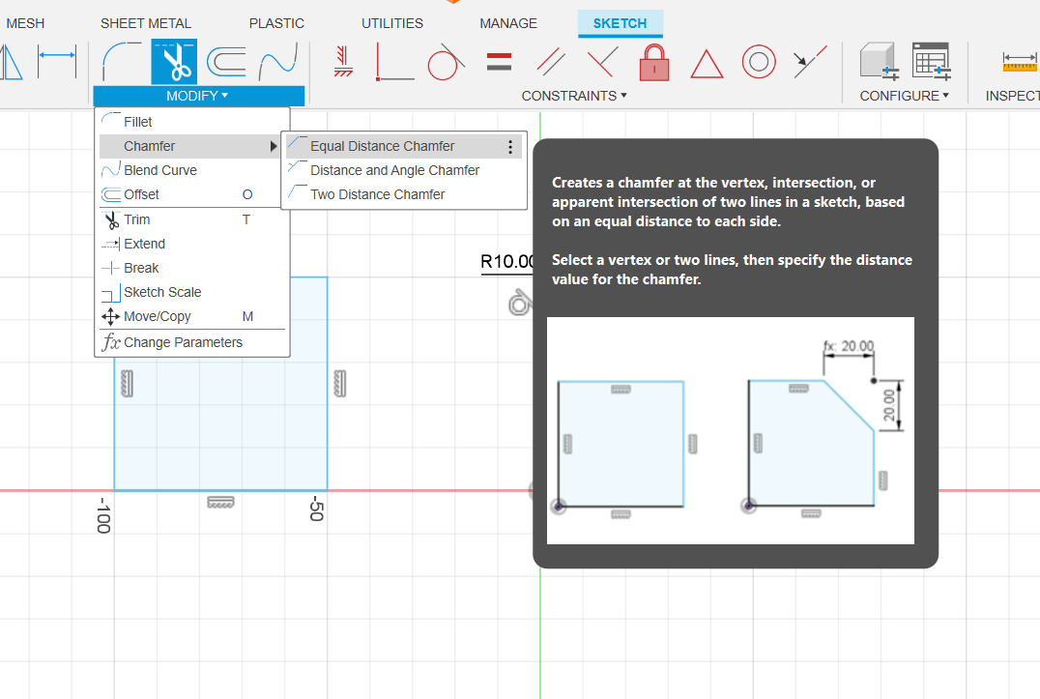Select Equal Distance Chamfer
1040x699 pixels.
(404, 146)
